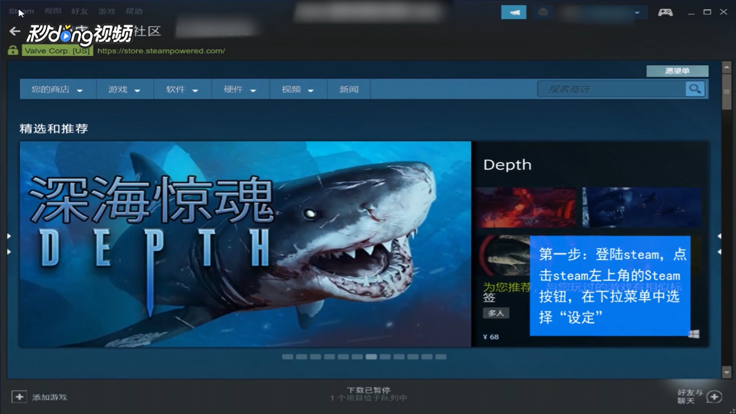Switch to the 新闻 section

[x=349, y=89]
